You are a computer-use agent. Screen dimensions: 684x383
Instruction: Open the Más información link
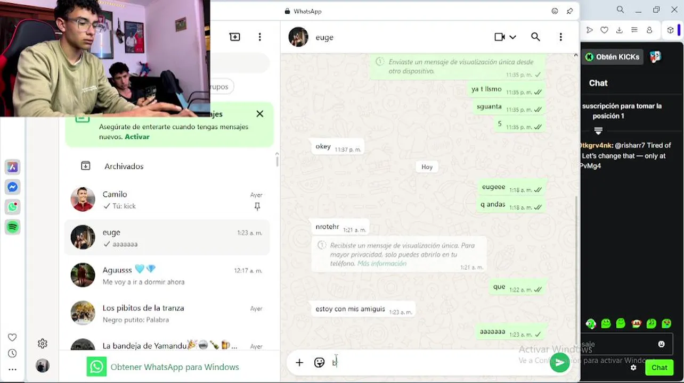click(382, 263)
